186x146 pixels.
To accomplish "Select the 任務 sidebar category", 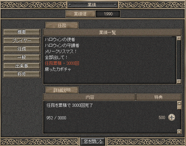I will (22, 49).
